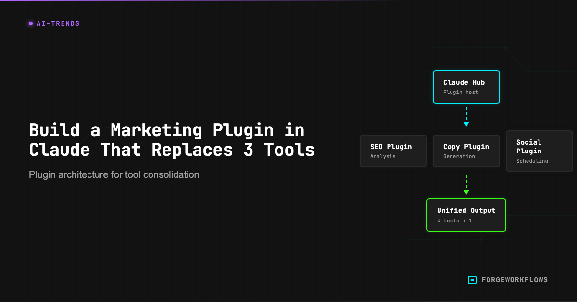Expand the dashed connector from Claude Hub
The height and width of the screenshot is (302, 577).
tap(466, 114)
